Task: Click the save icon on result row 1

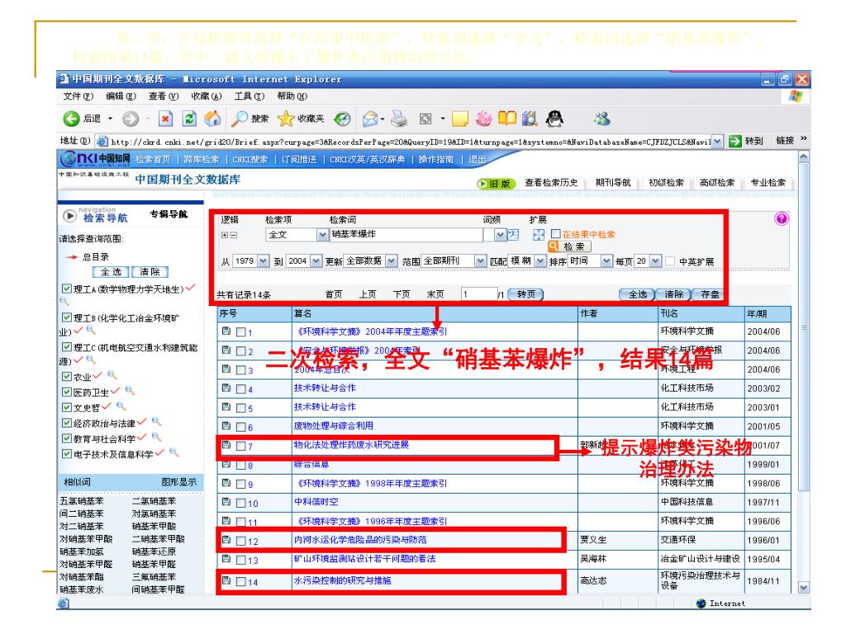Action: tap(226, 331)
